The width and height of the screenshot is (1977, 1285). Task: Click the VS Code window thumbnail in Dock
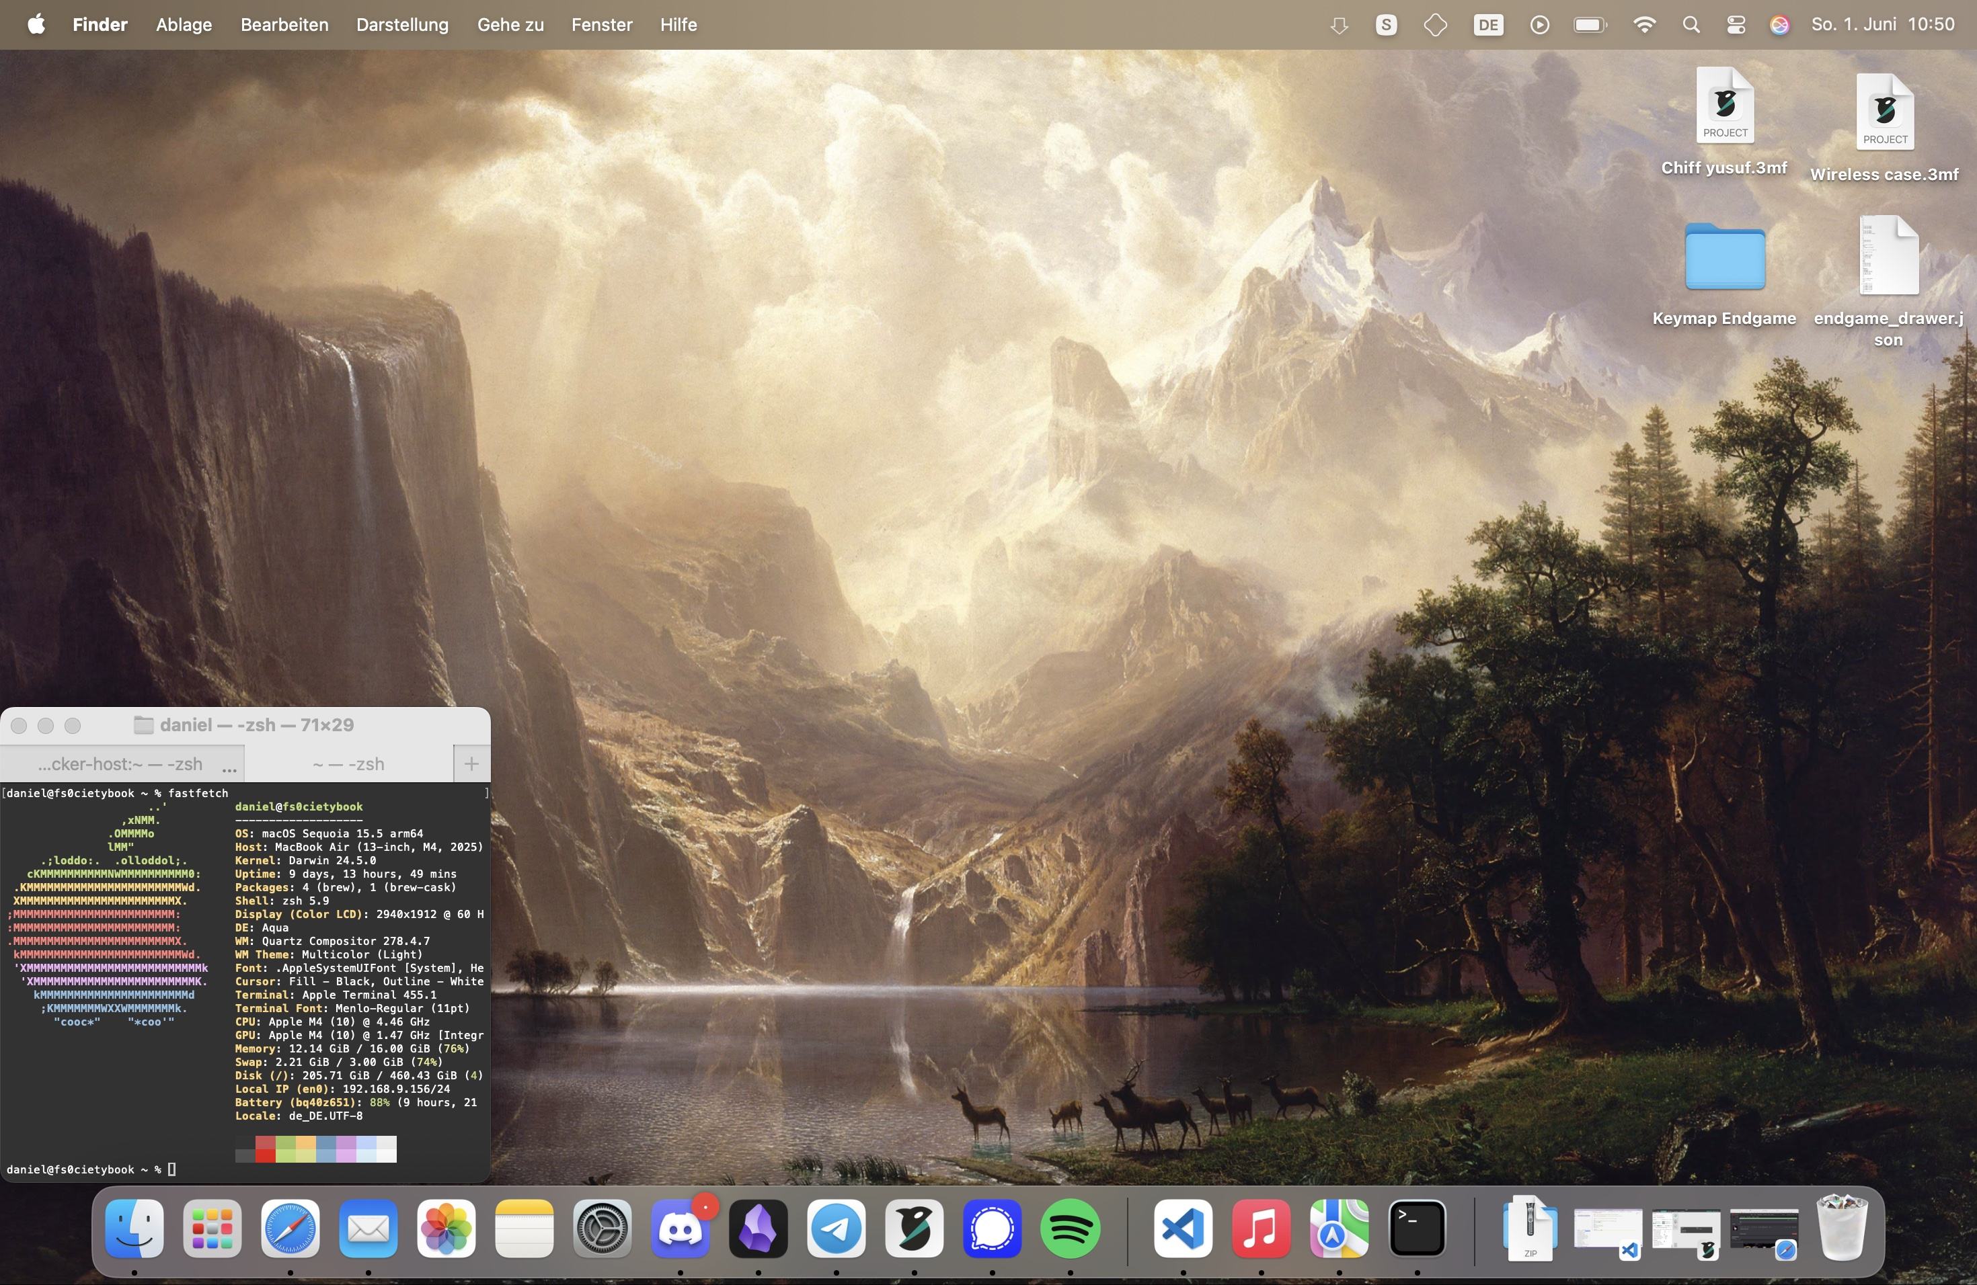coord(1608,1229)
